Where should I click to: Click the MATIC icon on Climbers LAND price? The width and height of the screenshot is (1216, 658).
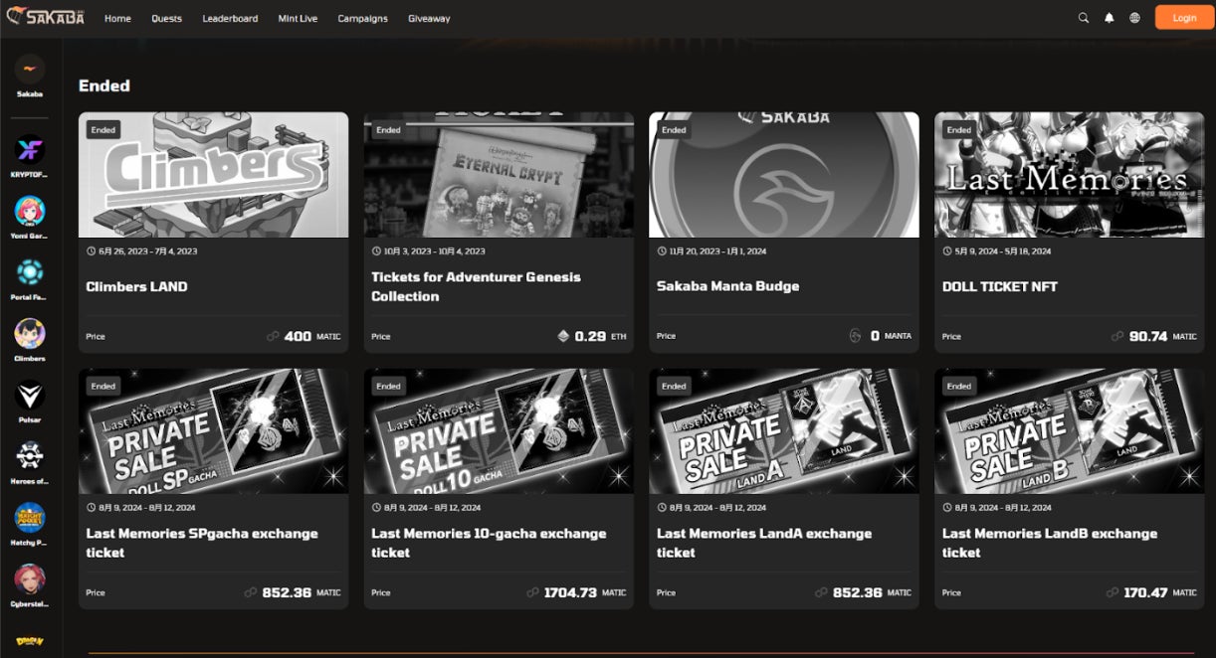[x=273, y=337]
